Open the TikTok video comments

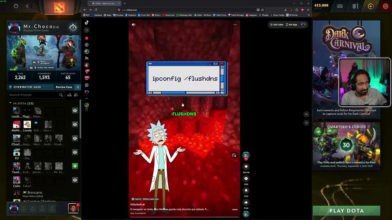tap(246, 178)
